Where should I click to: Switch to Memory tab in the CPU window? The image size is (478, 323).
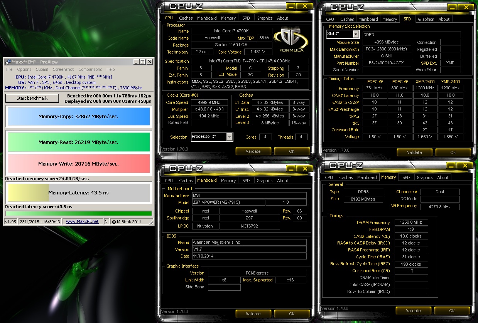228,18
